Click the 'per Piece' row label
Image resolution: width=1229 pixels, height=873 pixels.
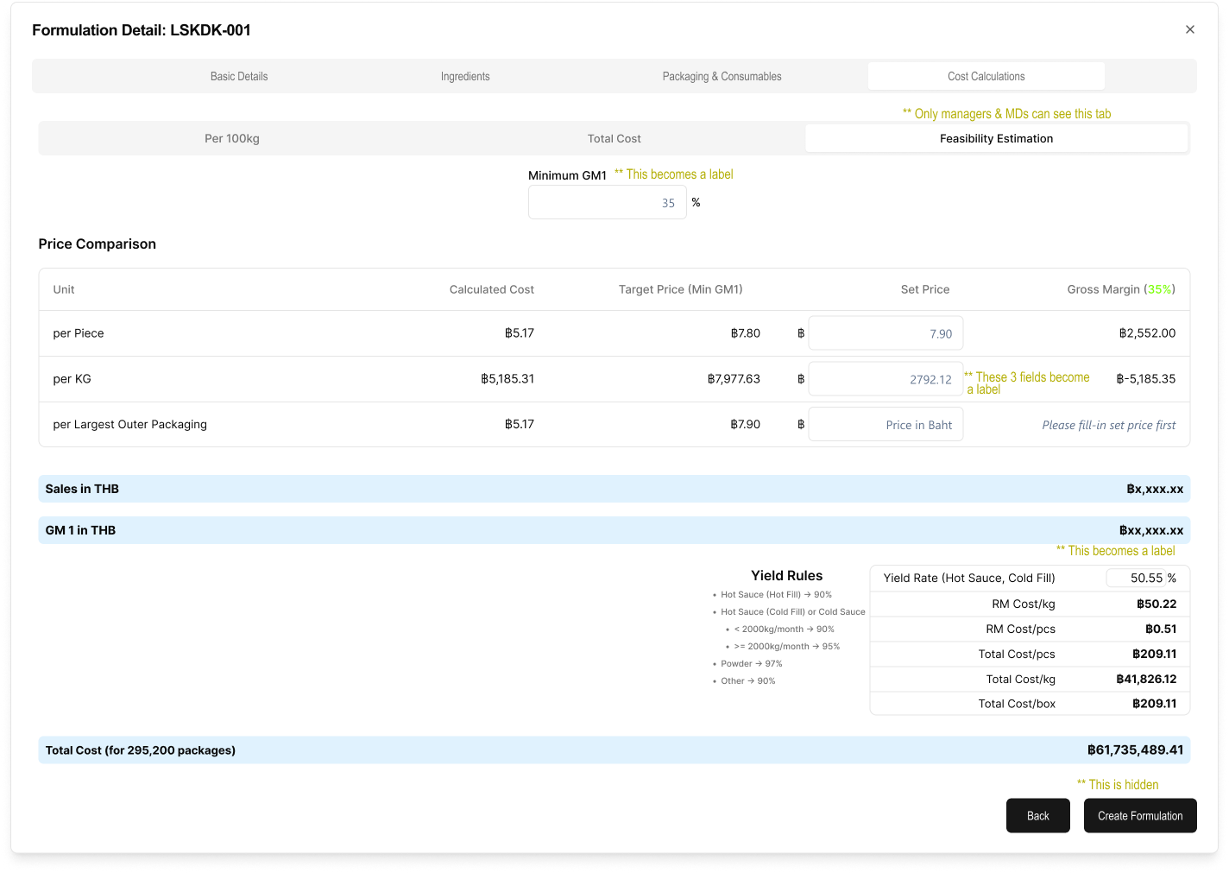tap(79, 333)
